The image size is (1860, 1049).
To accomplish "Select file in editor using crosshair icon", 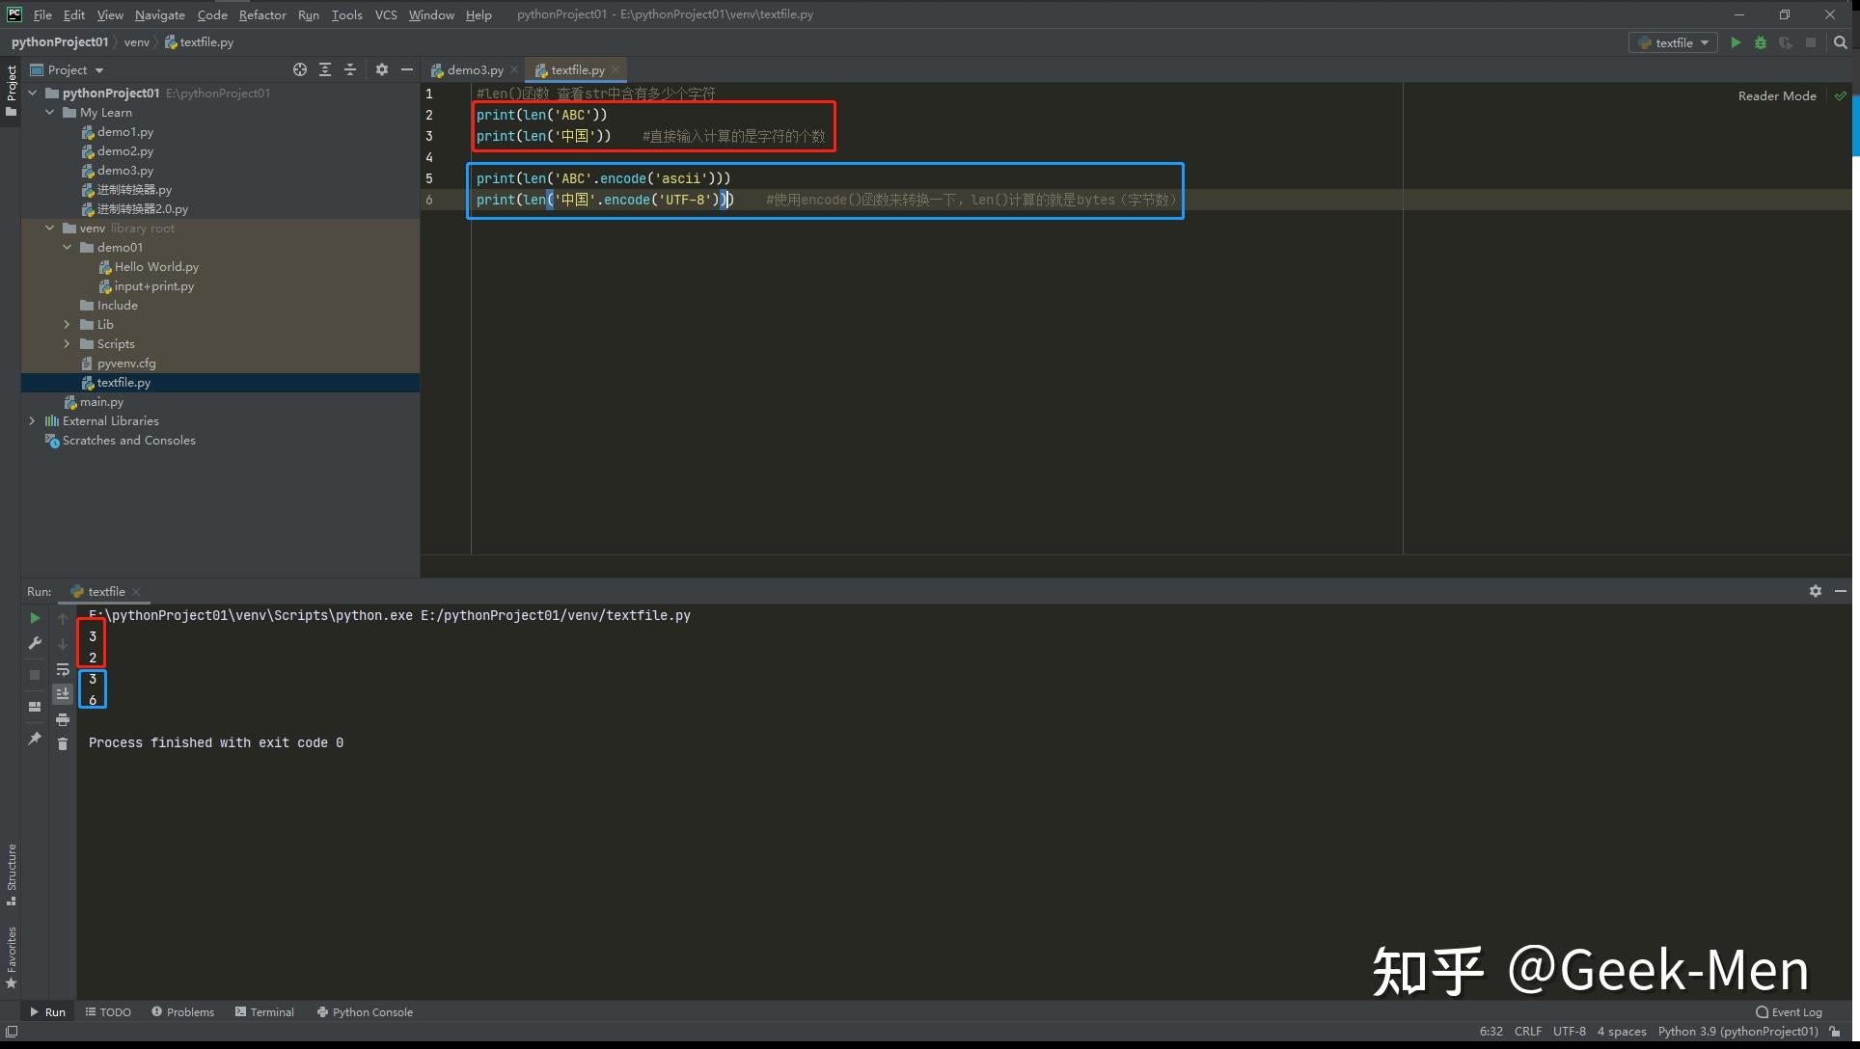I will point(299,69).
